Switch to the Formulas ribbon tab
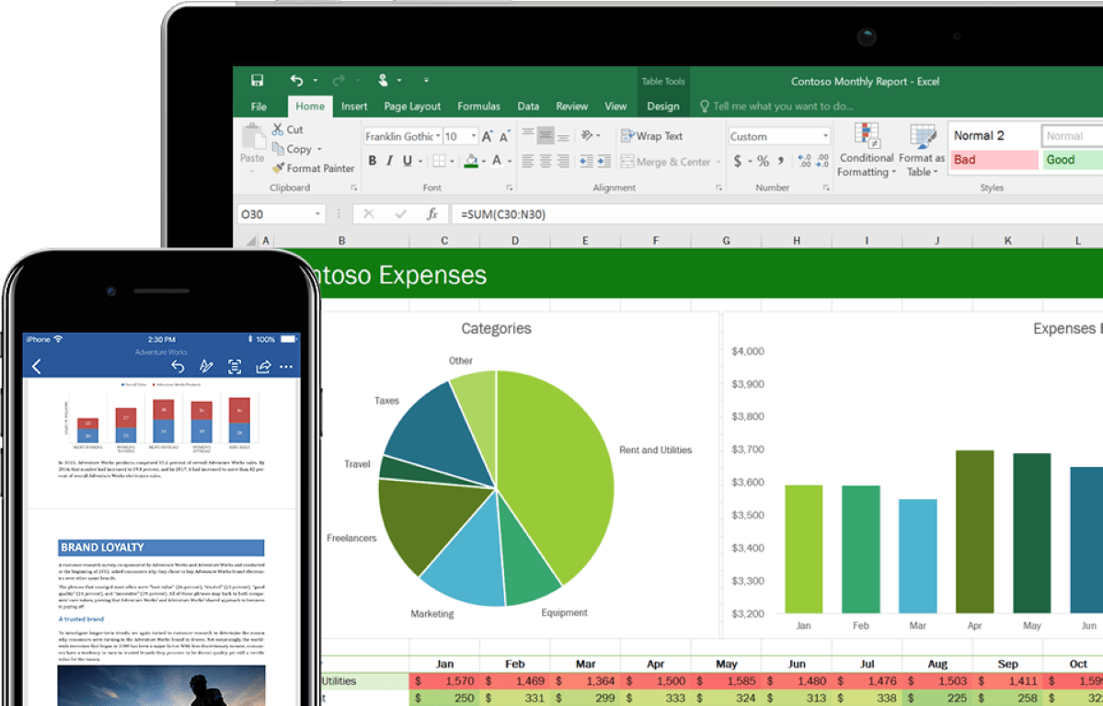Viewport: 1103px width, 706px height. [478, 107]
